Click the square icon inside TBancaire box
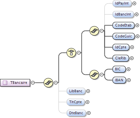This screenshot has height=118, width=140. coord(5,83)
